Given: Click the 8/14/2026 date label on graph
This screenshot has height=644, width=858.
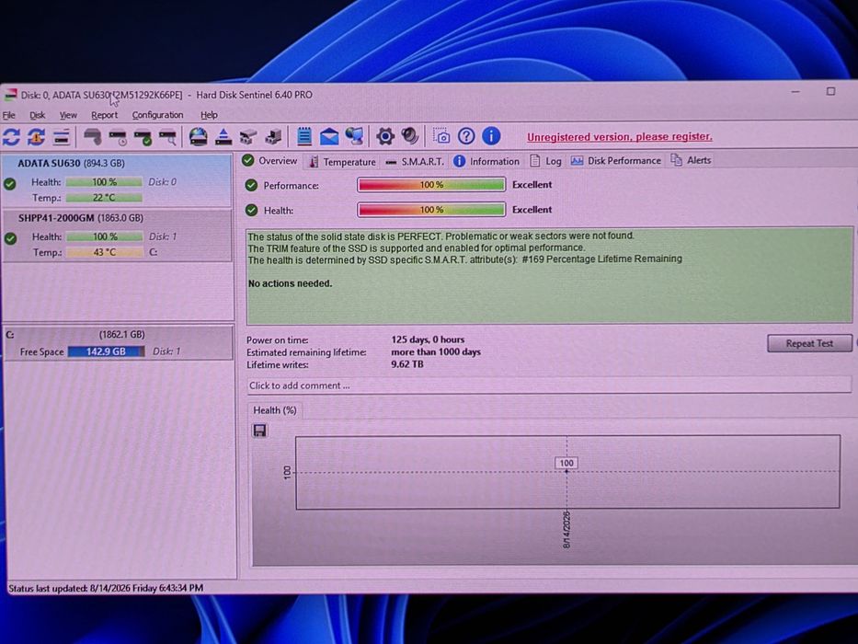Looking at the screenshot, I should coord(566,529).
